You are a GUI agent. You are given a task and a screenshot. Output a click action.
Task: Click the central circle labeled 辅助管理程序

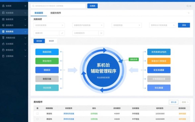[103, 70]
